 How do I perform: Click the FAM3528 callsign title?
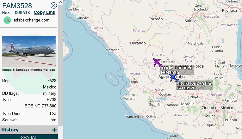17,6
